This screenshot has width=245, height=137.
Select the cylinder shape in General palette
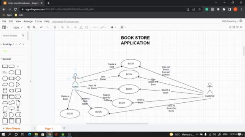[5, 91]
